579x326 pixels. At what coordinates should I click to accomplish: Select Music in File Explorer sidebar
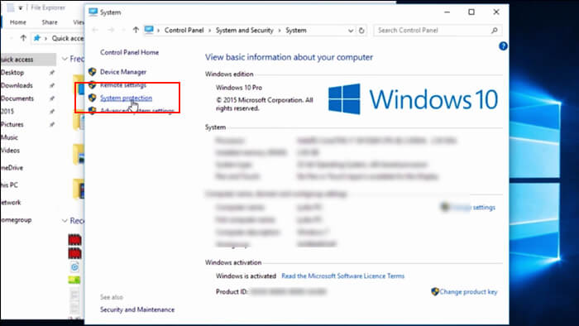coord(9,137)
